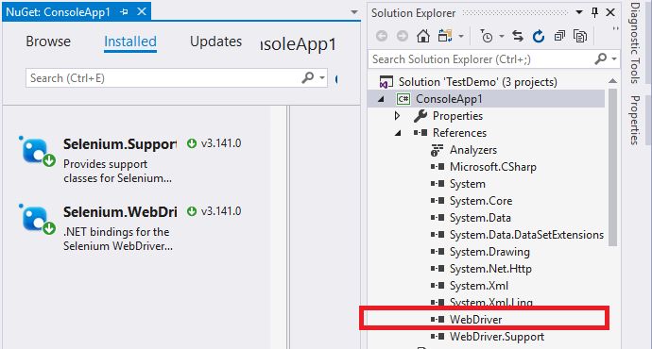Click the Solution 'TestDemo' Visual Studio icon
The image size is (652, 349).
(386, 82)
